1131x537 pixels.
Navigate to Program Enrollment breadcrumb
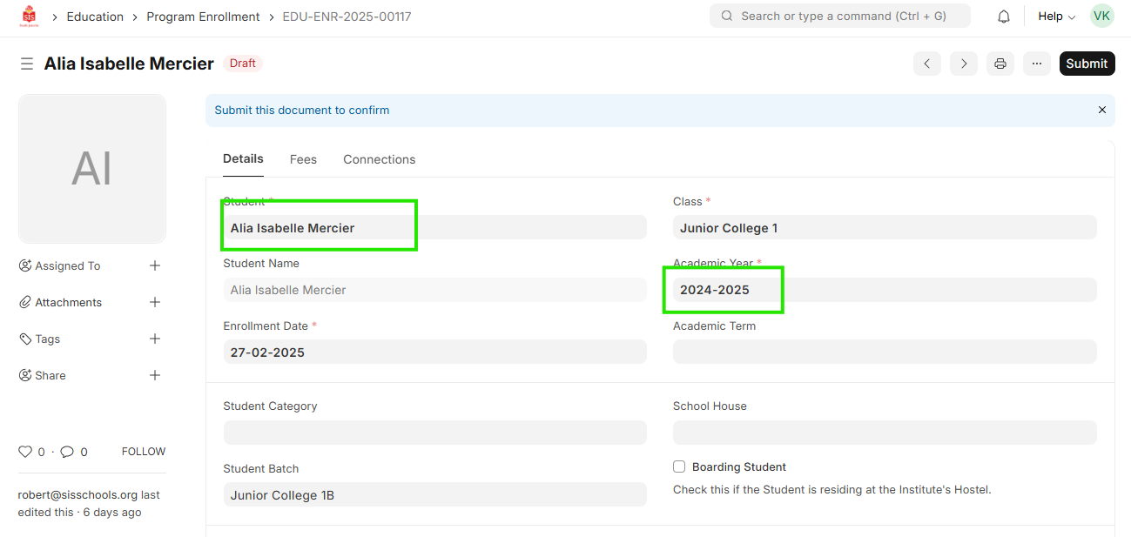[203, 17]
